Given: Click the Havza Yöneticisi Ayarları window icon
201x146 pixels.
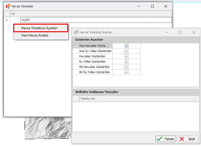Looking at the screenshot, I should tap(76, 32).
